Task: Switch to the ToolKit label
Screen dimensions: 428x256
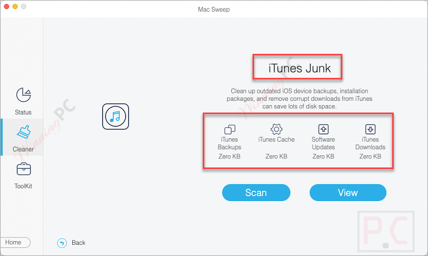Action: 23,186
